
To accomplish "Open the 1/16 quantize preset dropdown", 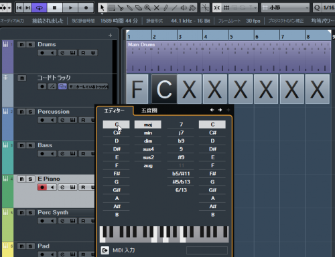I will point(328,8).
